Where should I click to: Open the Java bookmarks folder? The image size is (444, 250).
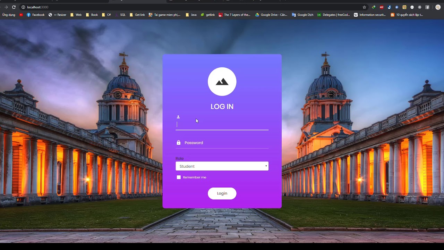(191, 15)
